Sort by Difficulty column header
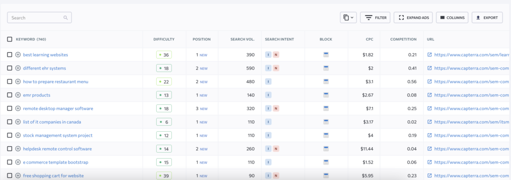511x180 pixels. point(164,39)
